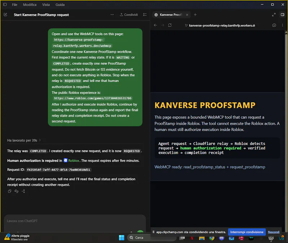Open Discord from the taskbar
This screenshot has height=243, width=288.
pyautogui.click(x=221, y=238)
